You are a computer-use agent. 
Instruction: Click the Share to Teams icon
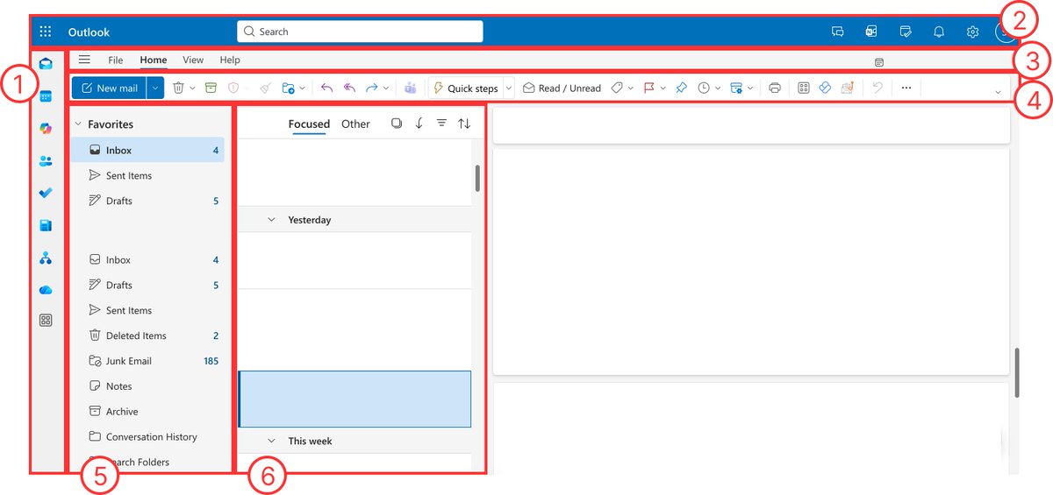pyautogui.click(x=410, y=88)
